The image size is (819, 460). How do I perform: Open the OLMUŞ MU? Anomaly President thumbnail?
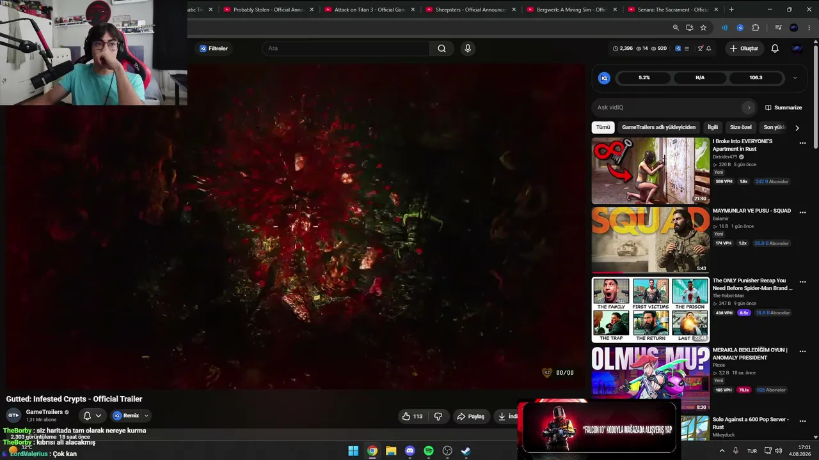pyautogui.click(x=650, y=378)
